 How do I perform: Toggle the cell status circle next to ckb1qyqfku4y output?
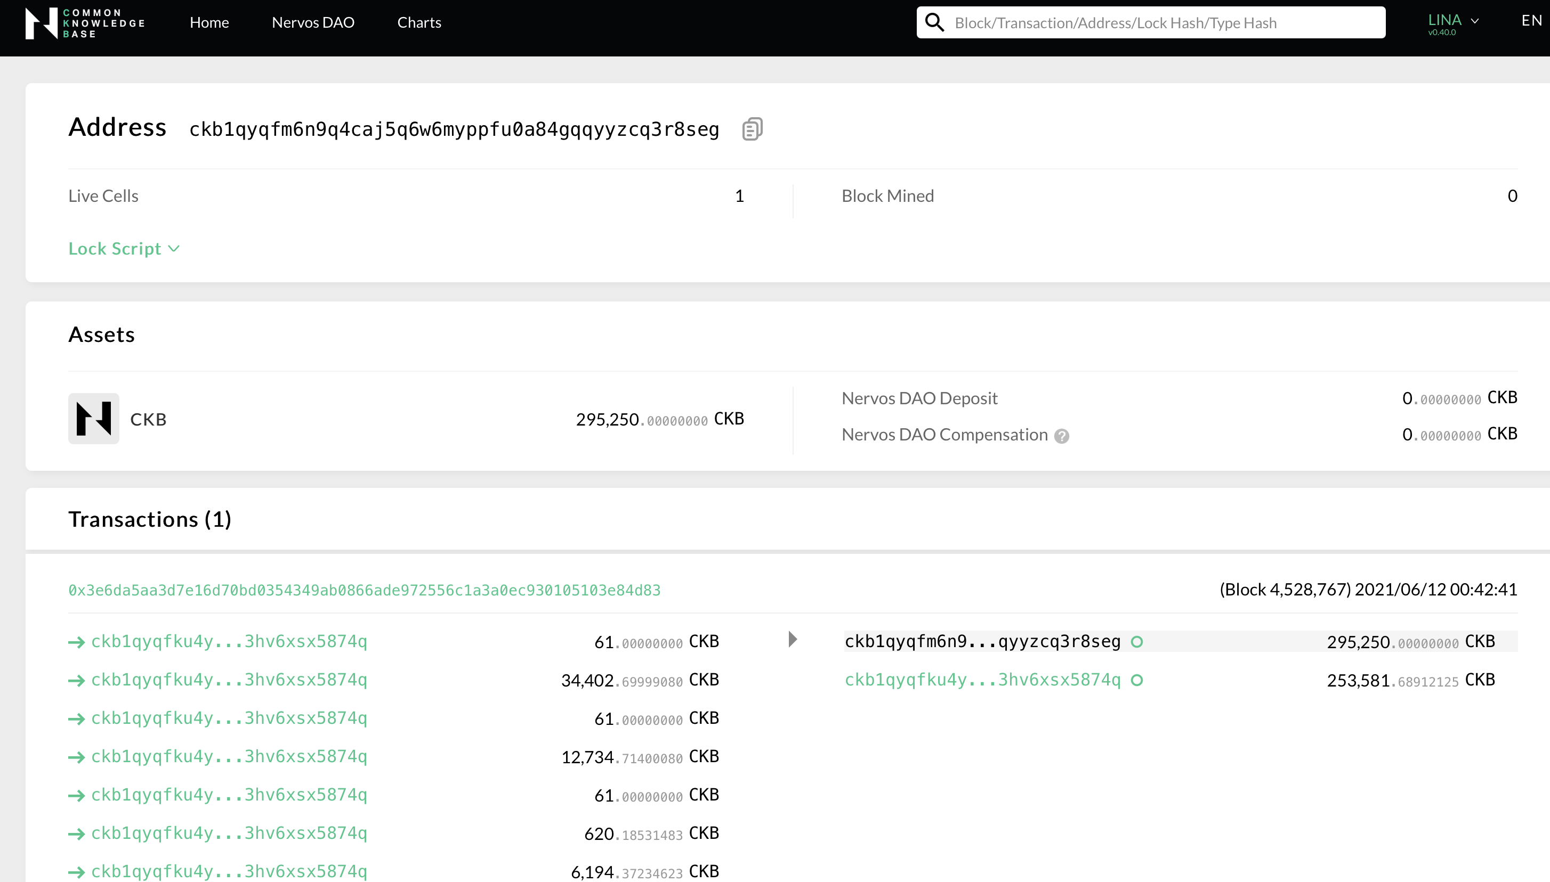click(1136, 680)
